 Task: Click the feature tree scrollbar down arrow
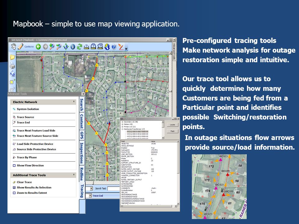163,138
